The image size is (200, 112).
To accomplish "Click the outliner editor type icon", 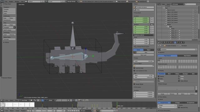I will pyautogui.click(x=159, y=4).
